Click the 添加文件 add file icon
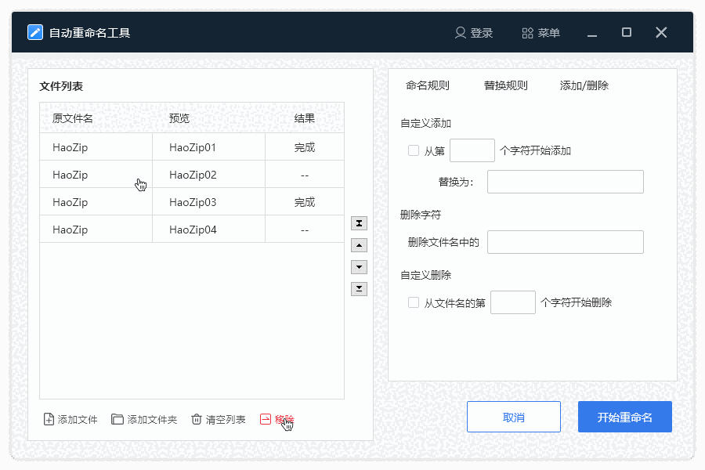The height and width of the screenshot is (470, 705). tap(47, 419)
